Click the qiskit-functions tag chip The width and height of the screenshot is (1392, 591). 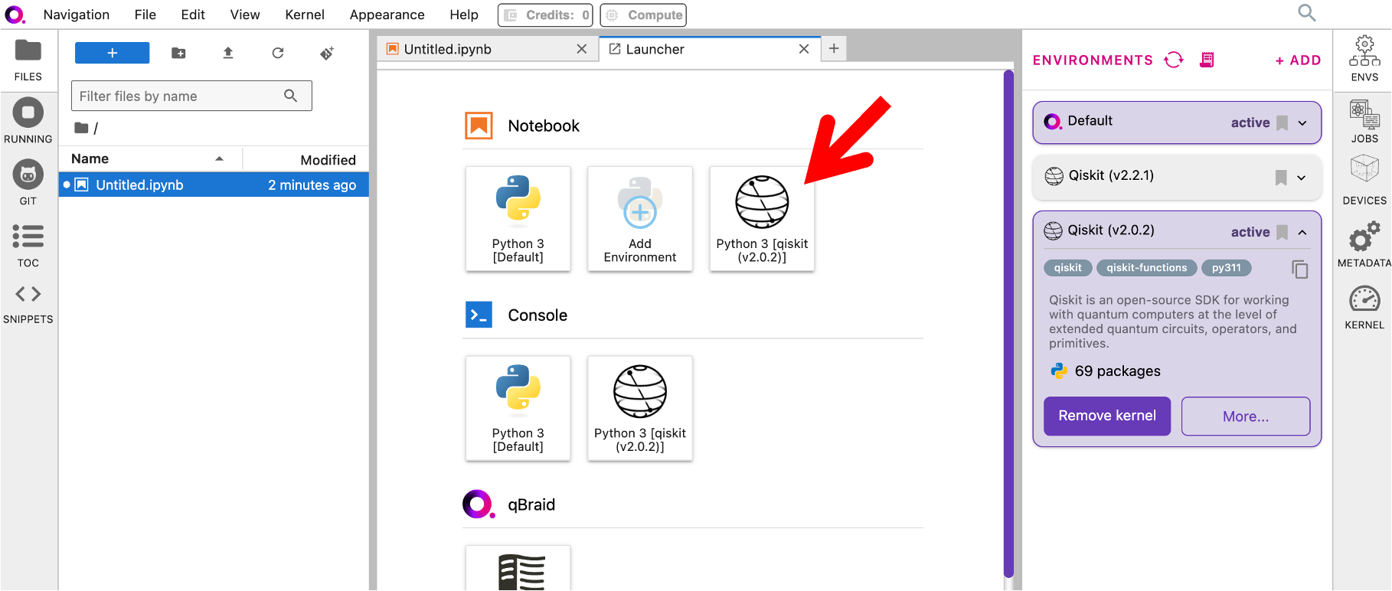(1147, 268)
